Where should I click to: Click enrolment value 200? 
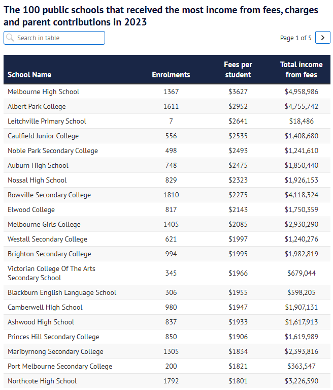pos(171,367)
